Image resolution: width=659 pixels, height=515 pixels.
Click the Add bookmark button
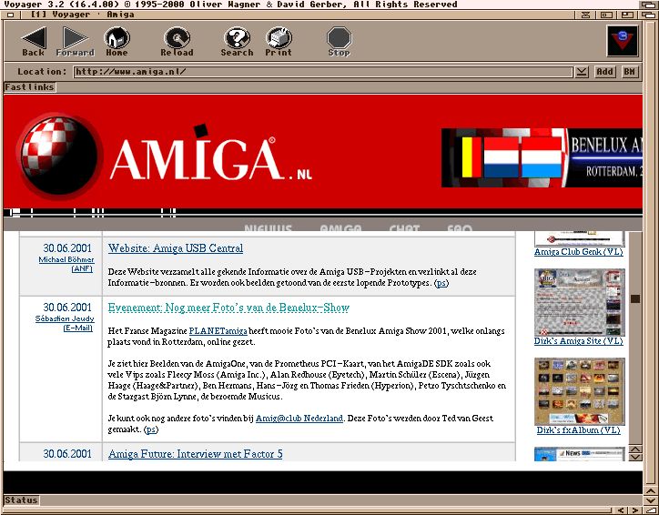(604, 72)
